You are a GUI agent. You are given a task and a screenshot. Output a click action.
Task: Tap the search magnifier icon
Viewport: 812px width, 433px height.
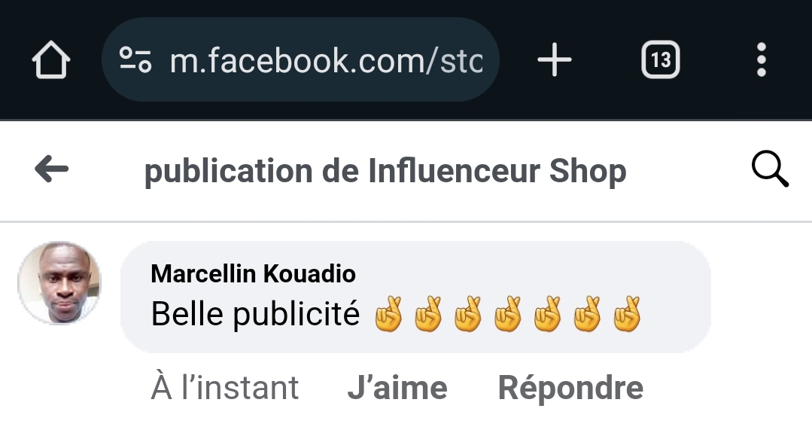(770, 170)
